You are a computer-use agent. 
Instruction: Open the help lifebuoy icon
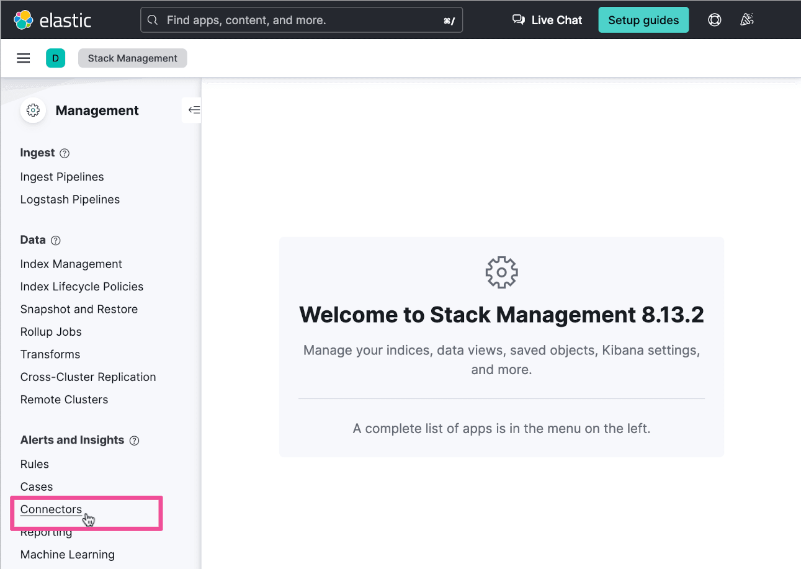click(x=715, y=20)
